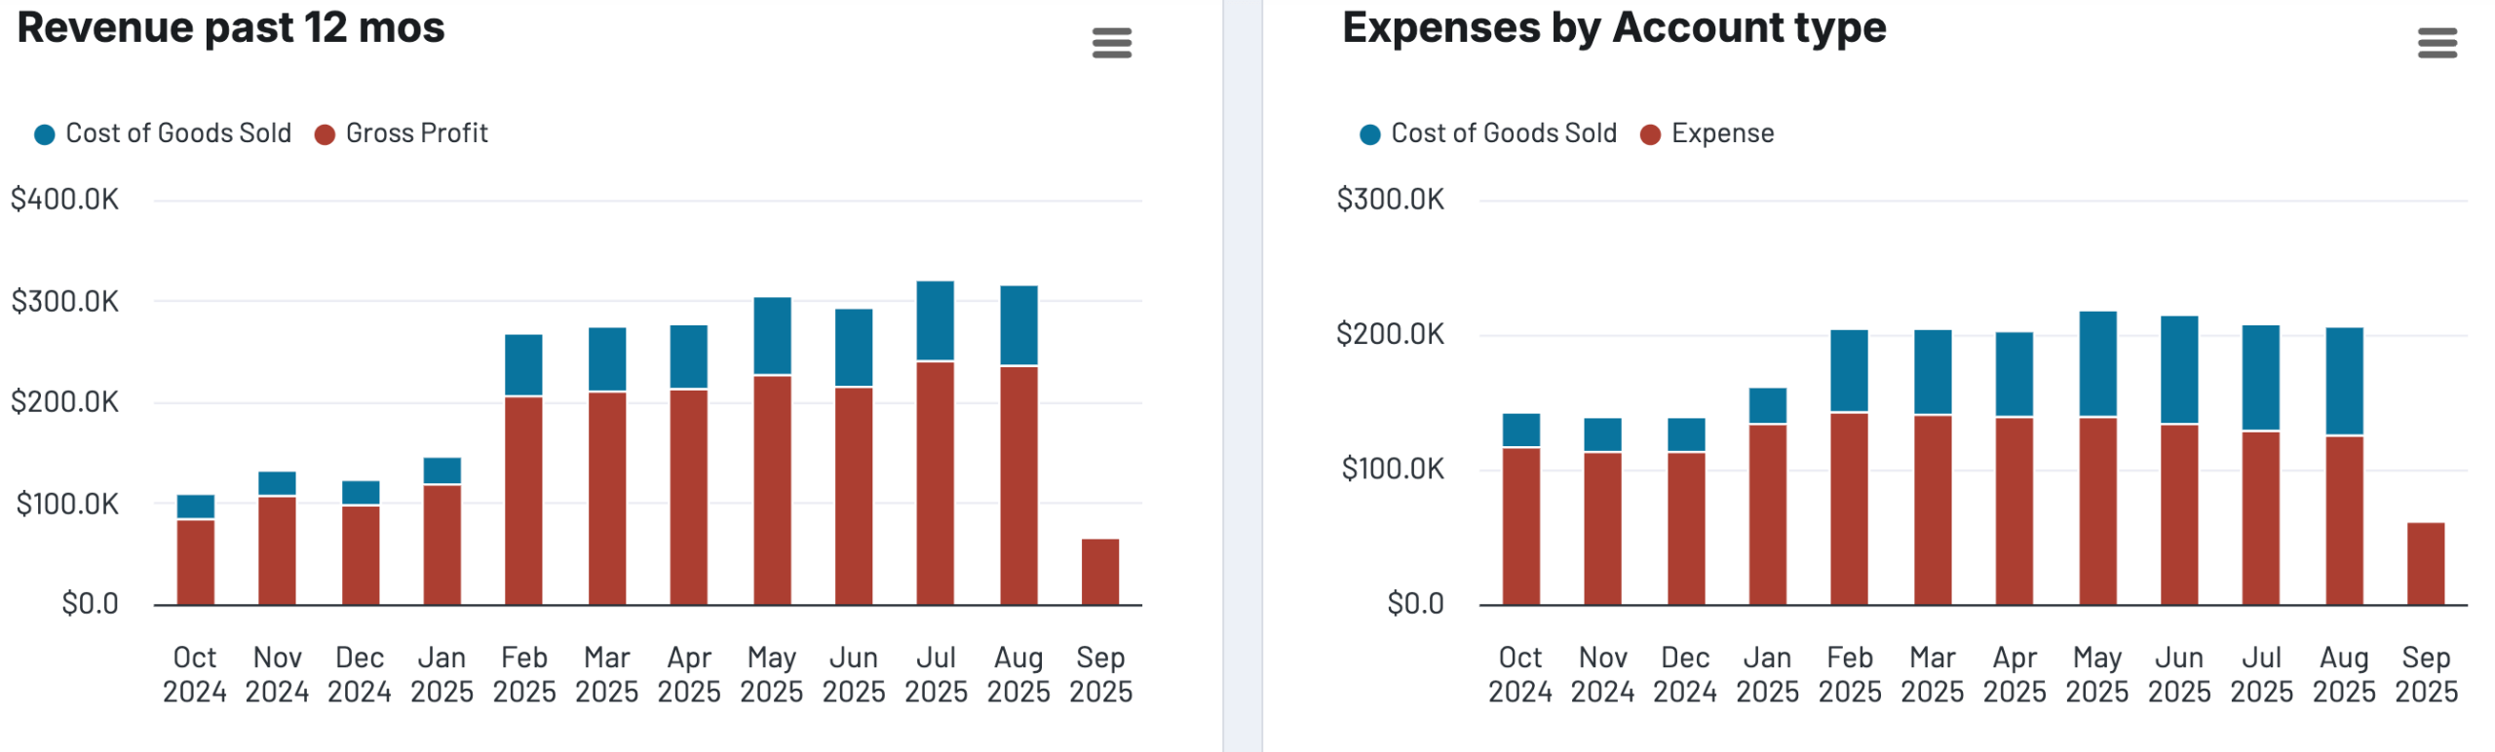Select Sep 2025 bar in Revenue chart

pyautogui.click(x=1099, y=571)
